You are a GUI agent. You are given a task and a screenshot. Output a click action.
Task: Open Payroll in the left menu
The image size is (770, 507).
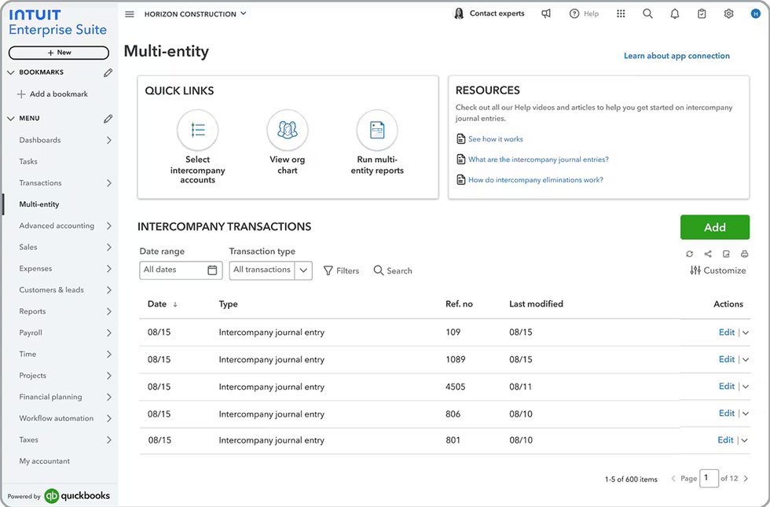pos(31,332)
